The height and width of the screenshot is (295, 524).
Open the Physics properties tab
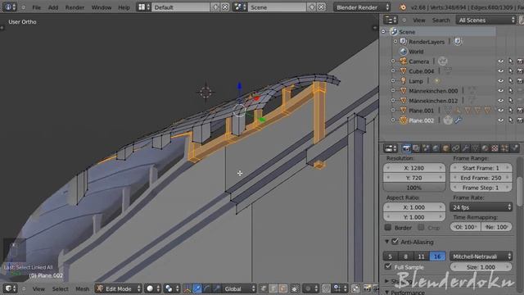point(515,148)
